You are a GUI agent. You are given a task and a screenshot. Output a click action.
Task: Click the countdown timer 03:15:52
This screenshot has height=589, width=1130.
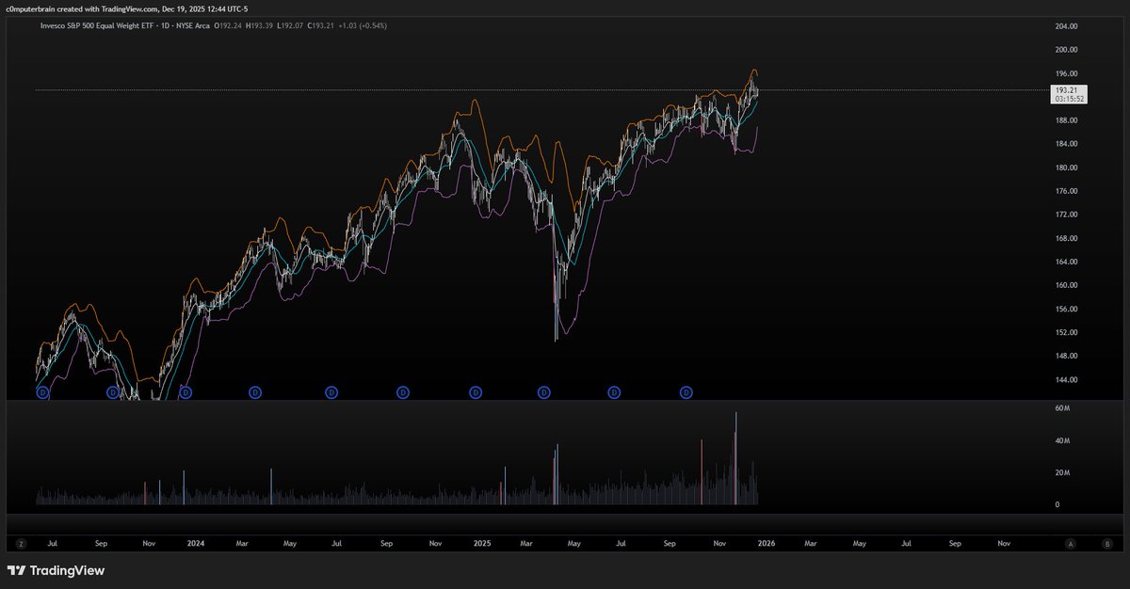pyautogui.click(x=1068, y=98)
